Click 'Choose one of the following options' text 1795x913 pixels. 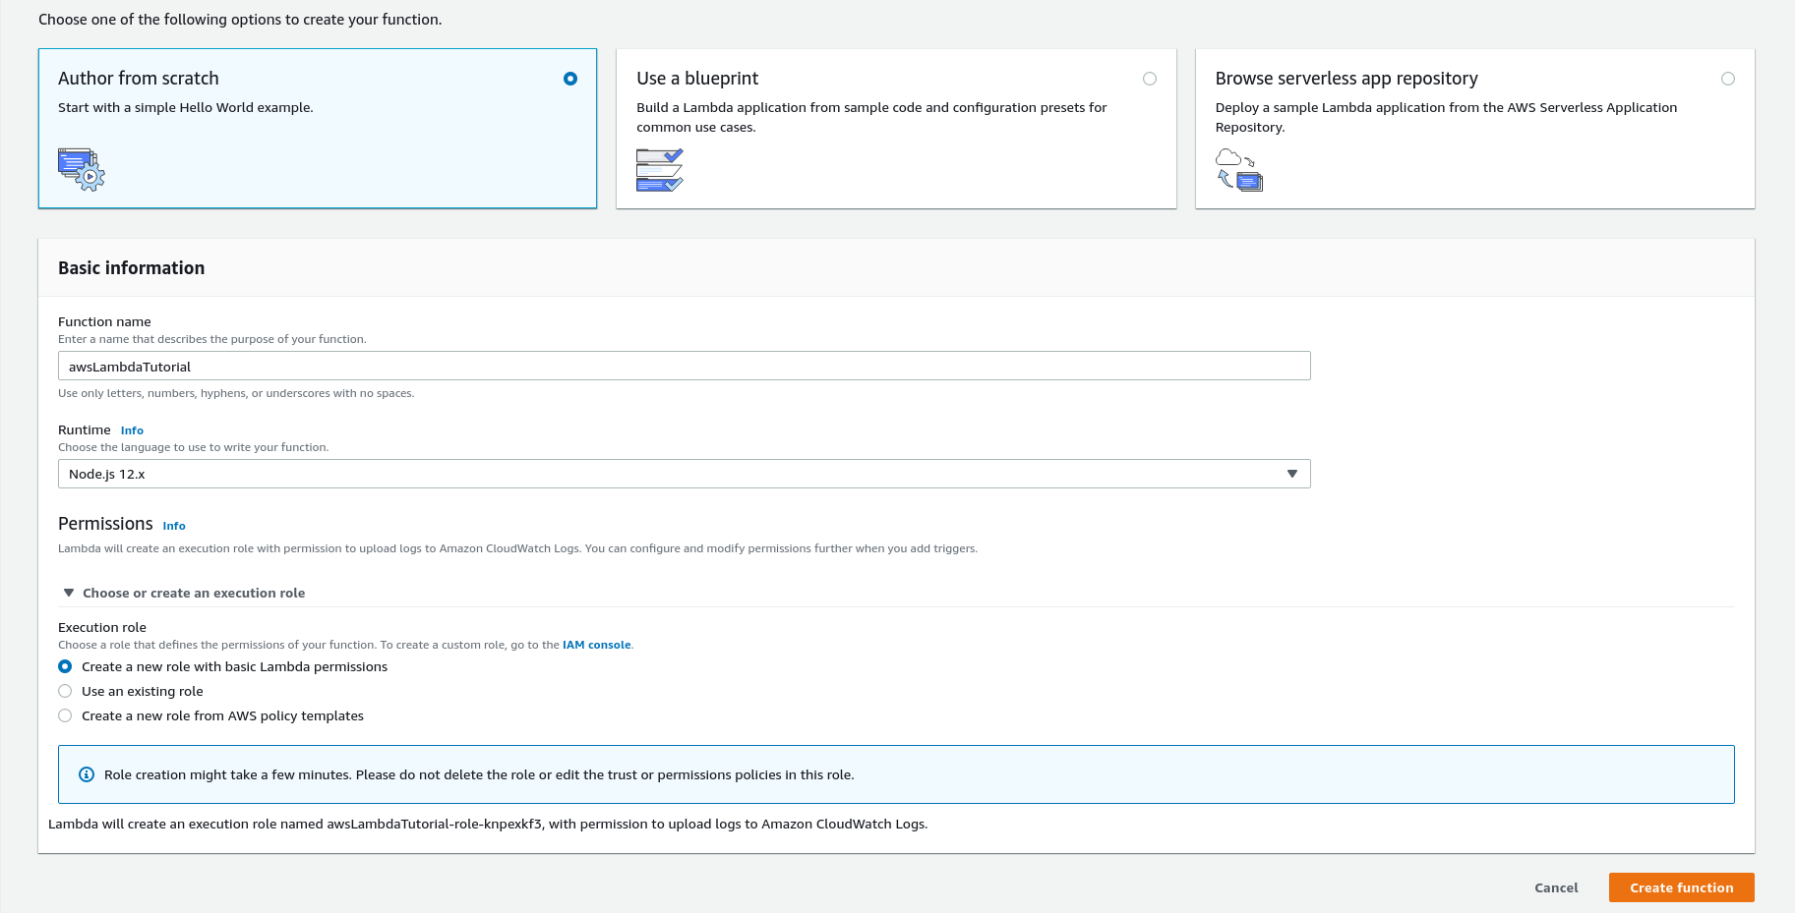click(240, 20)
